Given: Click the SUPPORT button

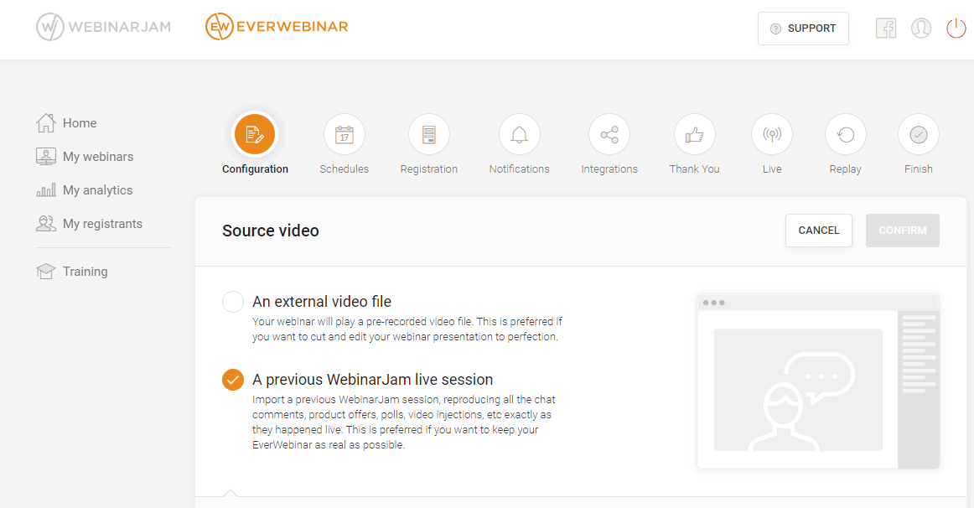Looking at the screenshot, I should (x=803, y=29).
